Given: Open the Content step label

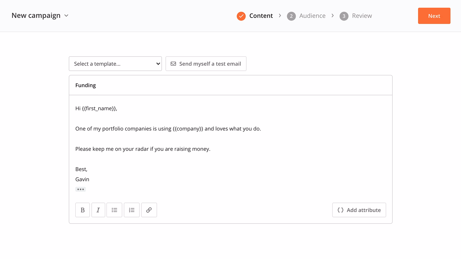Looking at the screenshot, I should [x=261, y=16].
